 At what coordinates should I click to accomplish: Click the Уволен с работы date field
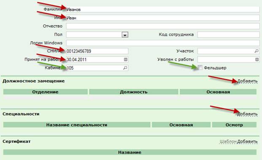tap(228, 59)
